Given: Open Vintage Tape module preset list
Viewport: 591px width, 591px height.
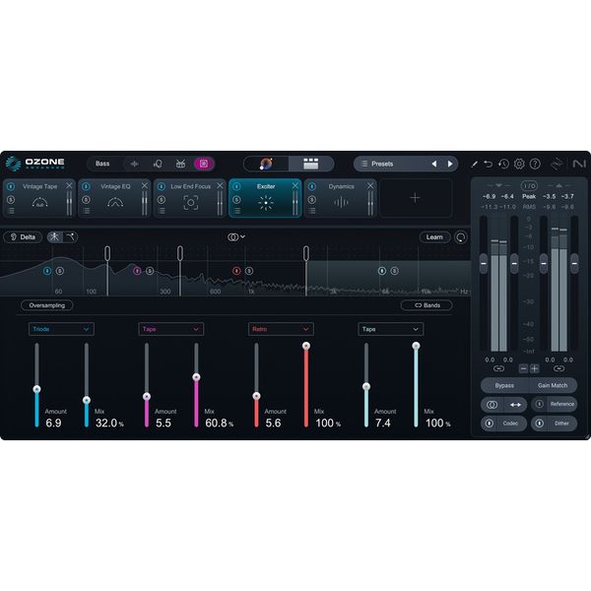Looking at the screenshot, I should (x=11, y=211).
